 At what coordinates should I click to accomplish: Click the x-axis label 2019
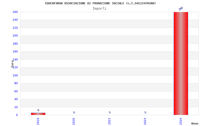click(38, 121)
